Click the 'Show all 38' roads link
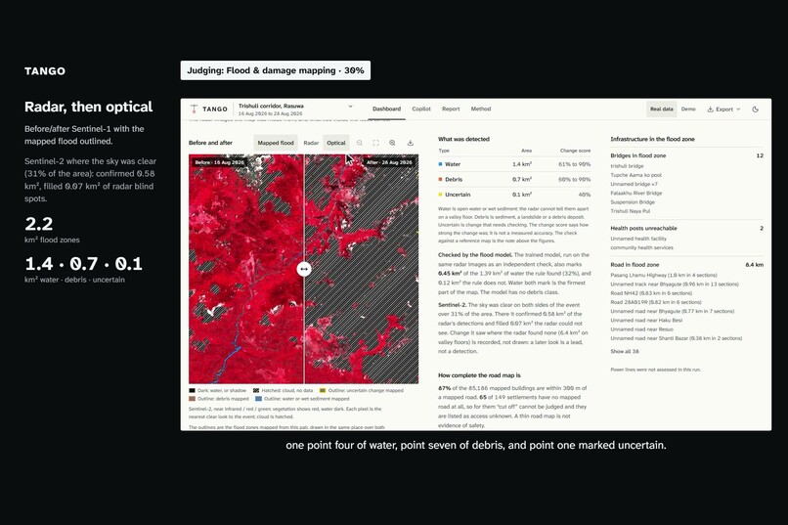 625,352
